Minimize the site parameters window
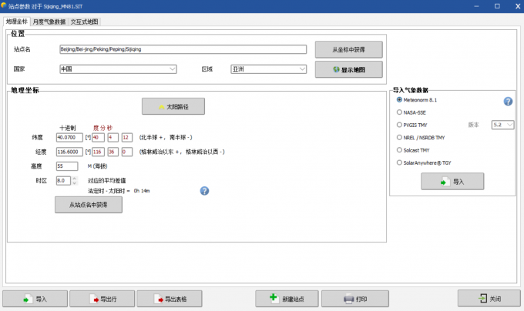The width and height of the screenshot is (524, 311). [x=476, y=6]
